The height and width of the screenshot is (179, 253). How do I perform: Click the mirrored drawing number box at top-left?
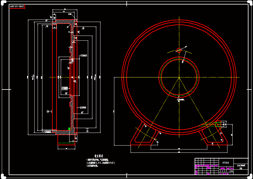click(x=17, y=6)
